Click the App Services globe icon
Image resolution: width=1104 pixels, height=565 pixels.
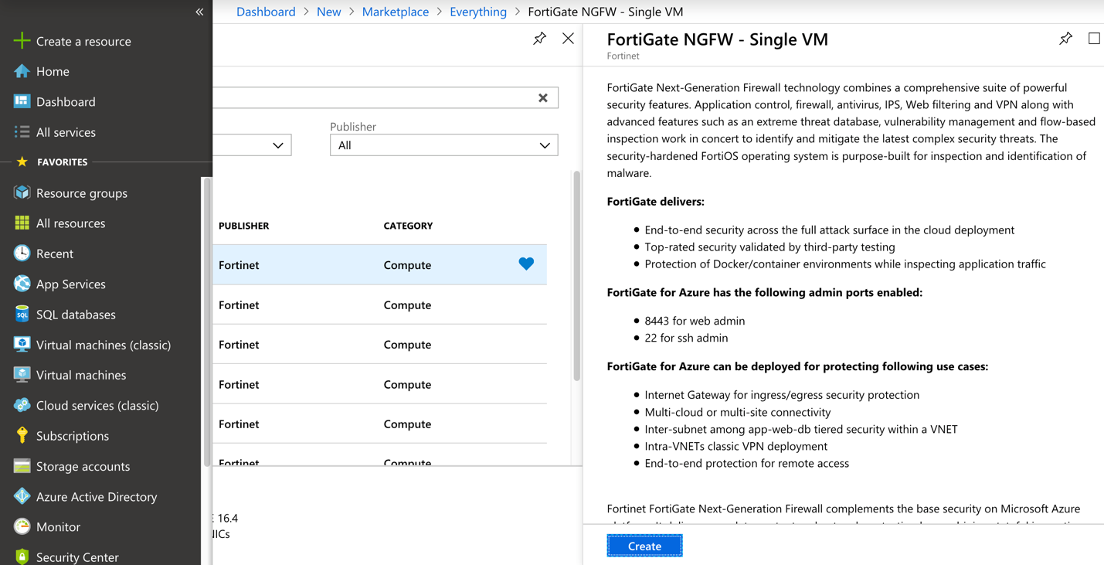click(x=22, y=284)
